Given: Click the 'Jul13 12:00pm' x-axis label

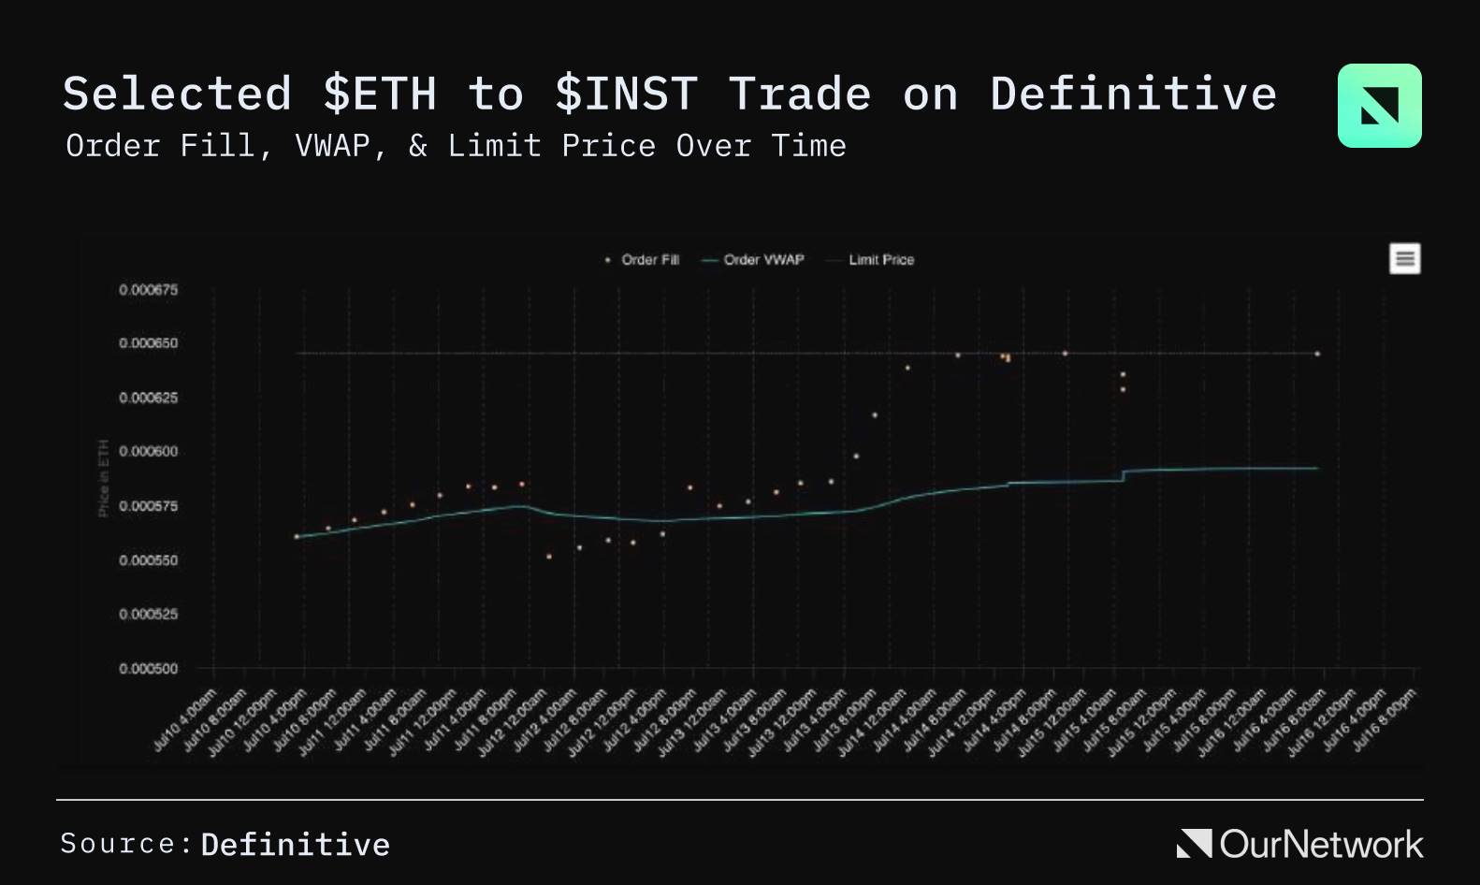Looking at the screenshot, I should tap(784, 721).
